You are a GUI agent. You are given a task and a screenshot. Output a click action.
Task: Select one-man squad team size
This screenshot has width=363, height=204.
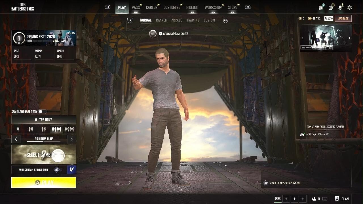click(69, 129)
